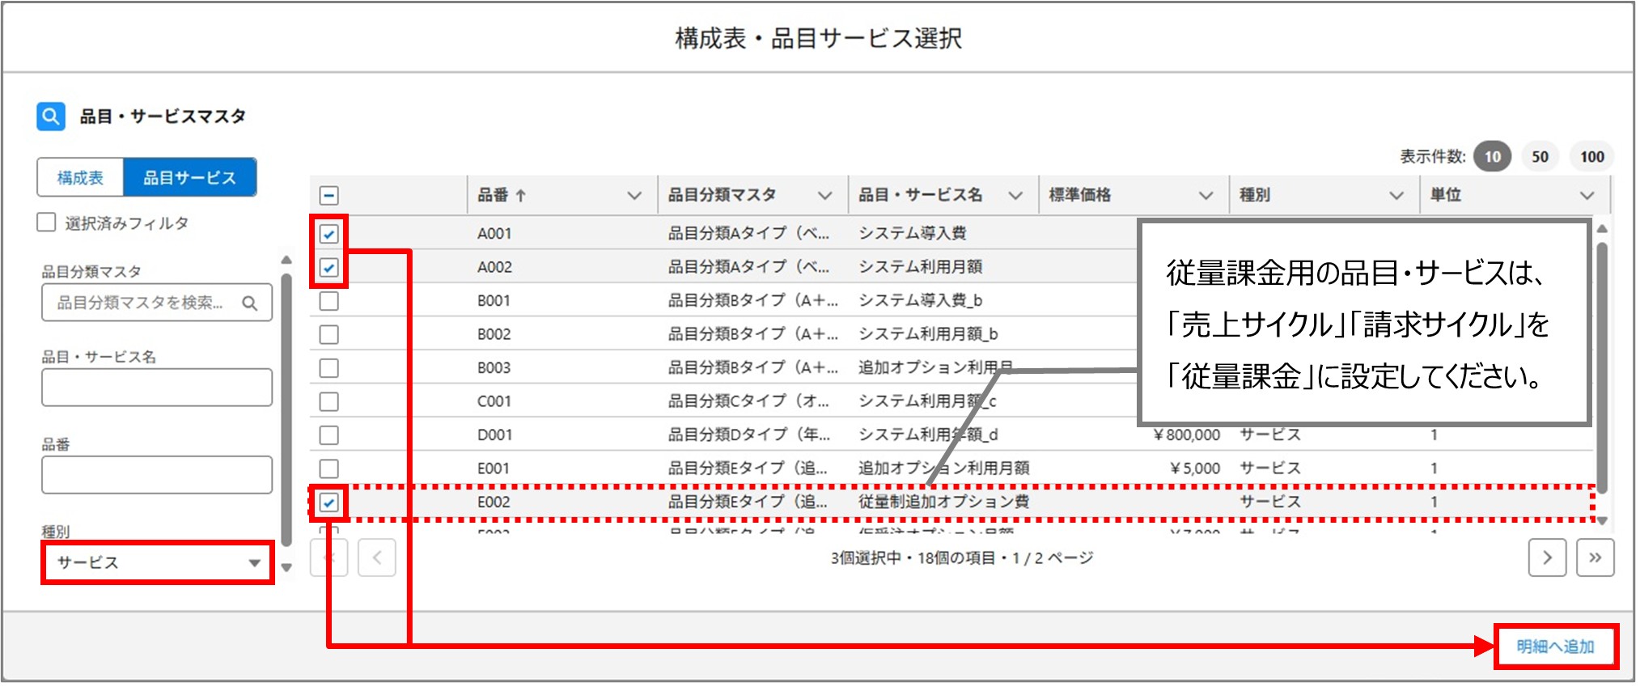The width and height of the screenshot is (1640, 687).
Task: Click the table vertical scrollbar thumb
Action: [x=1601, y=368]
